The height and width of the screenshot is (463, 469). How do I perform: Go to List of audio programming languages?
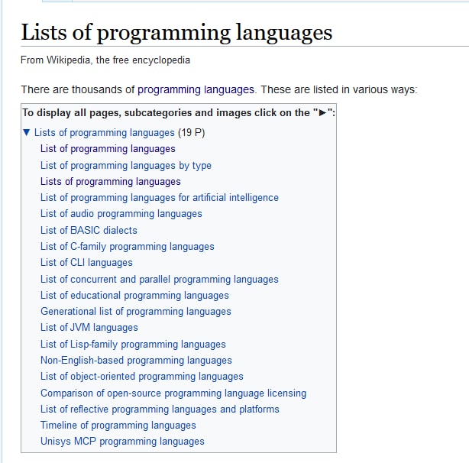(x=121, y=214)
